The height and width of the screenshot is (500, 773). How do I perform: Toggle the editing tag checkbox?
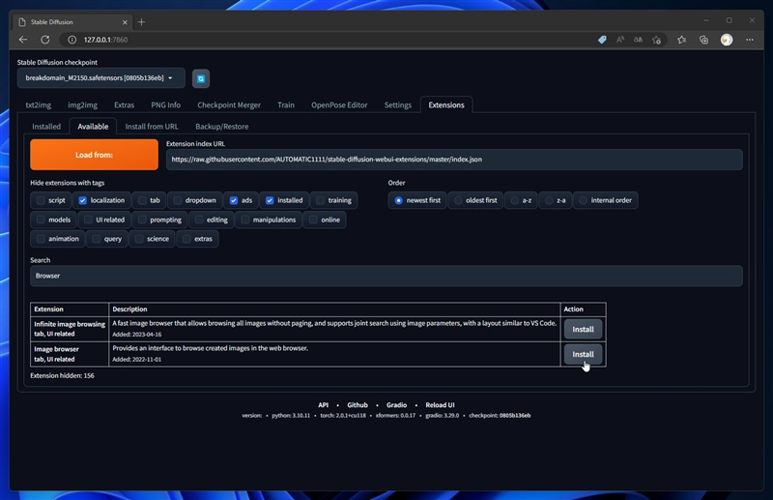point(199,220)
